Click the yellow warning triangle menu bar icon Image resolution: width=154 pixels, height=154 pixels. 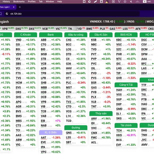coord(107,2)
